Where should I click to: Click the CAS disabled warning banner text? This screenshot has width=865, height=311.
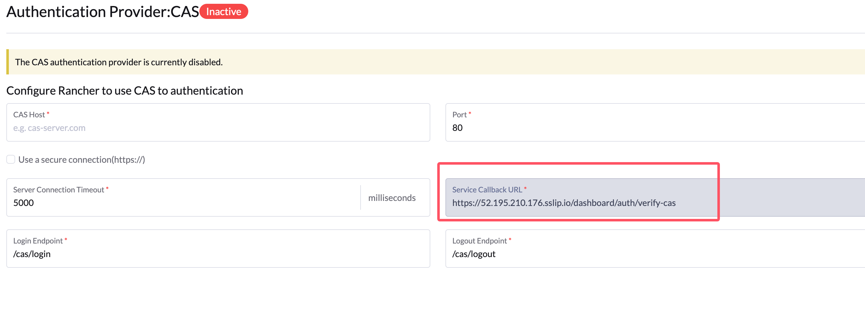[119, 62]
